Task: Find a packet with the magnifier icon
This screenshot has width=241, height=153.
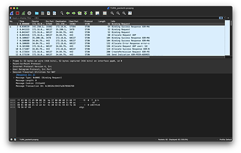Action: 62,13
